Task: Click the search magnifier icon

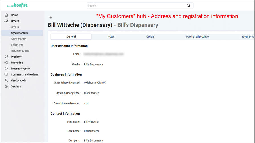Action: (x=188, y=5)
